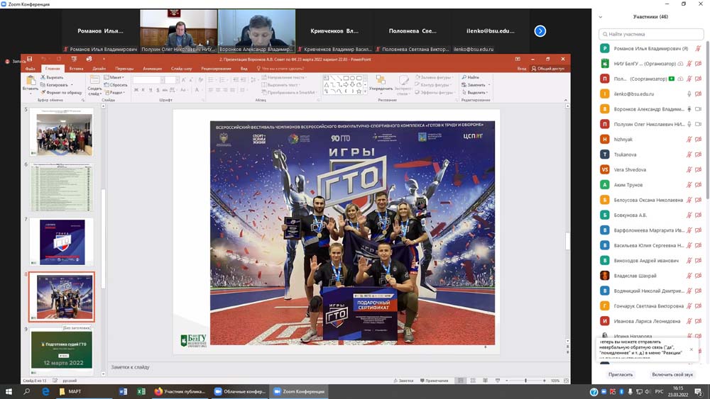Expand the Выделить dropdown in ribbon
The height and width of the screenshot is (399, 710).
pos(477,92)
